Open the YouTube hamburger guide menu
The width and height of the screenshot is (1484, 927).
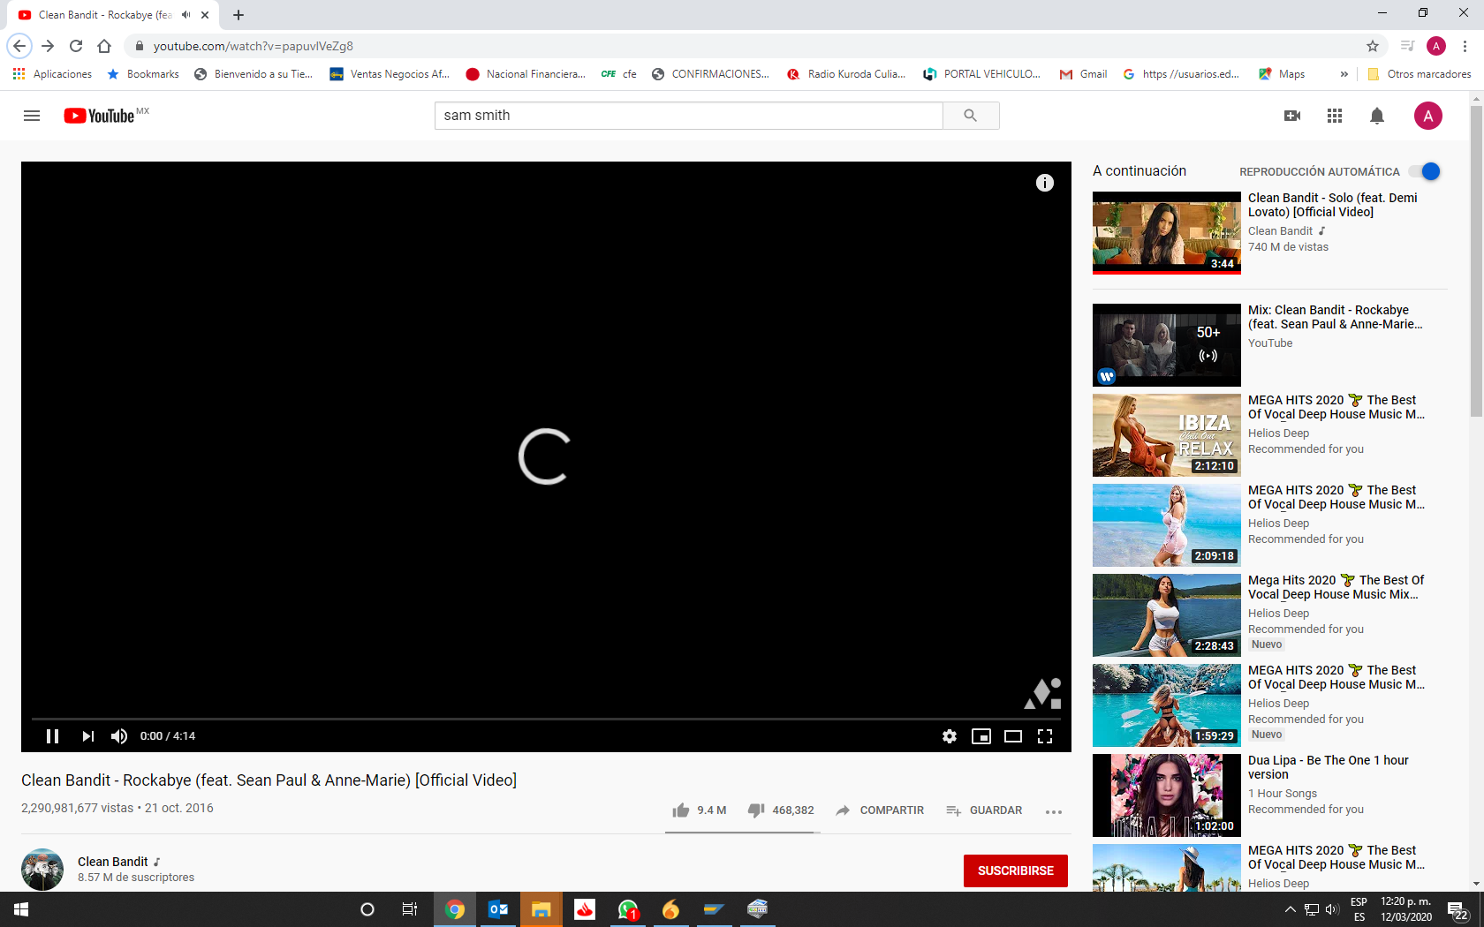tap(32, 116)
